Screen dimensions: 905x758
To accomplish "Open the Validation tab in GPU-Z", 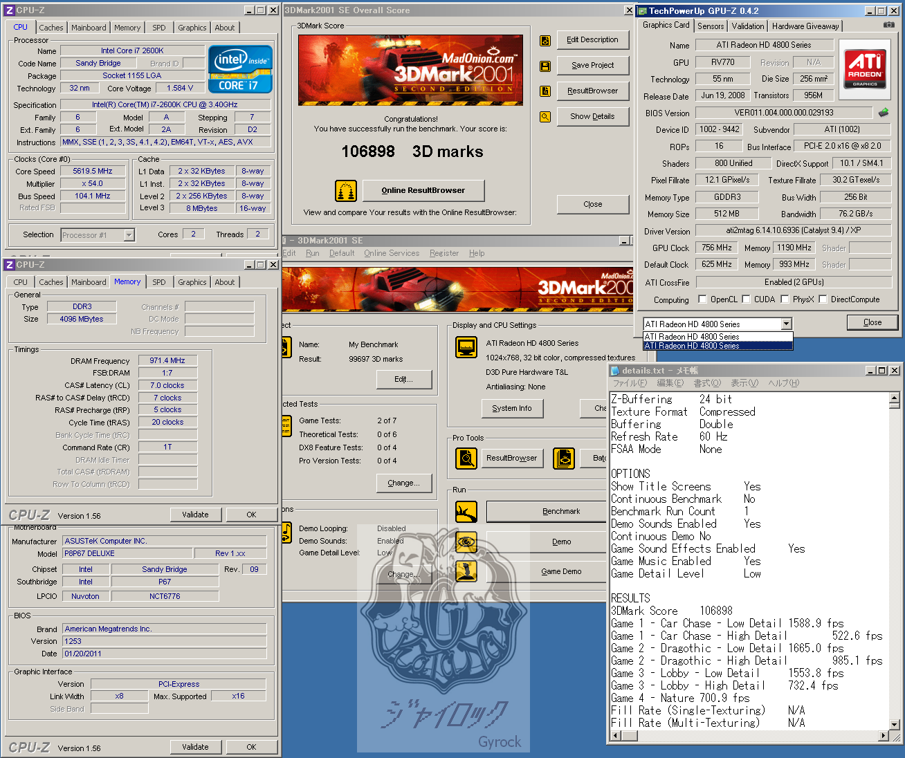I will (748, 26).
